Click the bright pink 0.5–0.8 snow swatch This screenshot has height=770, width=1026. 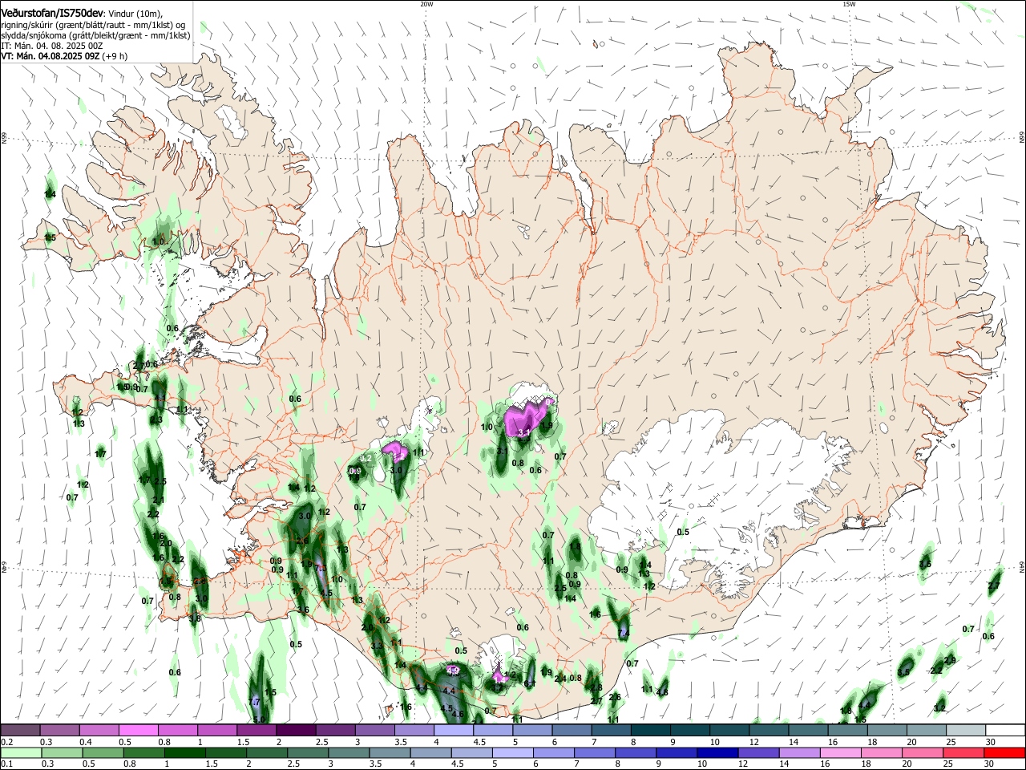138,731
